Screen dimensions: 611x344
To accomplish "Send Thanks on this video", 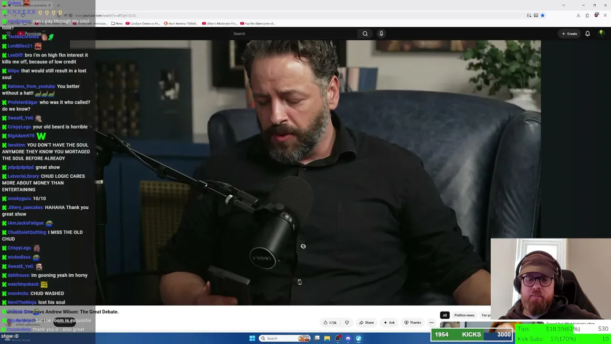I will 413,322.
